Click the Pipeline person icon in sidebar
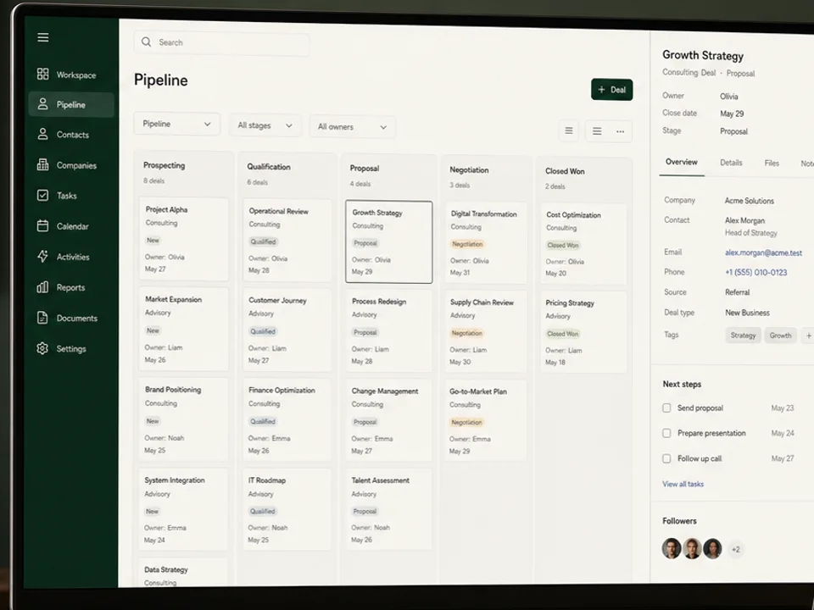This screenshot has width=814, height=610. pyautogui.click(x=43, y=104)
